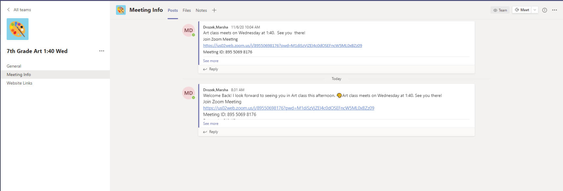The height and width of the screenshot is (191, 563).
Task: Click Meeting ID text in 8:31 AM post
Action: click(230, 114)
